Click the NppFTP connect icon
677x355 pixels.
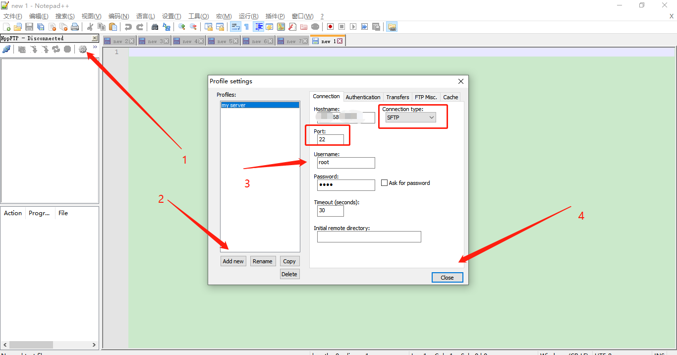[x=6, y=49]
